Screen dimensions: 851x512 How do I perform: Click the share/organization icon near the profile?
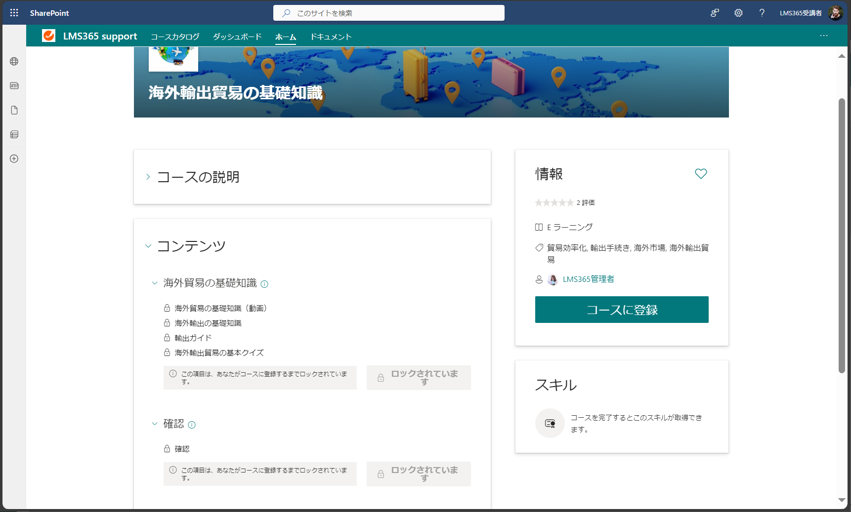pyautogui.click(x=715, y=13)
